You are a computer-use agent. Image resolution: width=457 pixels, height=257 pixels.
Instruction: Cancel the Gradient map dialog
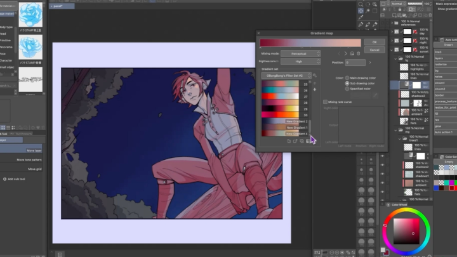(x=374, y=49)
